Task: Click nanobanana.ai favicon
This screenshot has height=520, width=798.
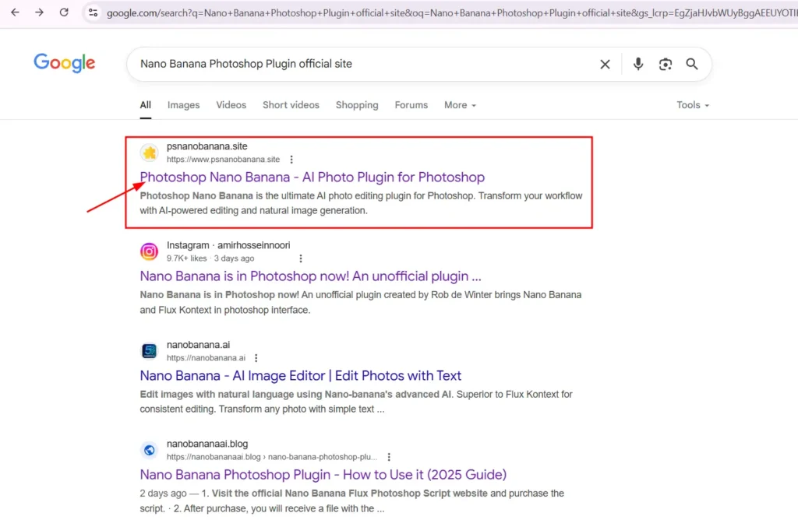Action: tap(149, 351)
